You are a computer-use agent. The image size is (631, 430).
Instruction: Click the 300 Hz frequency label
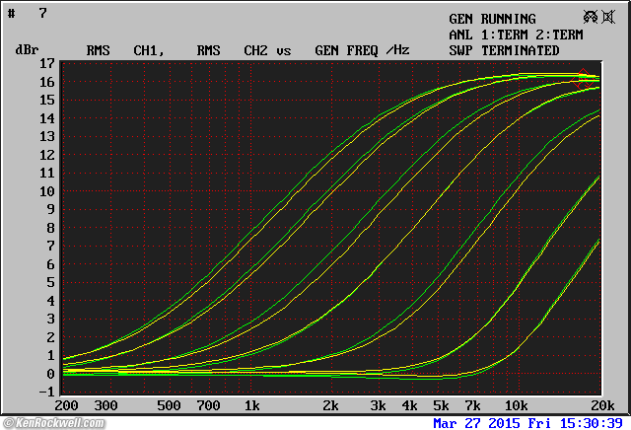pyautogui.click(x=105, y=405)
